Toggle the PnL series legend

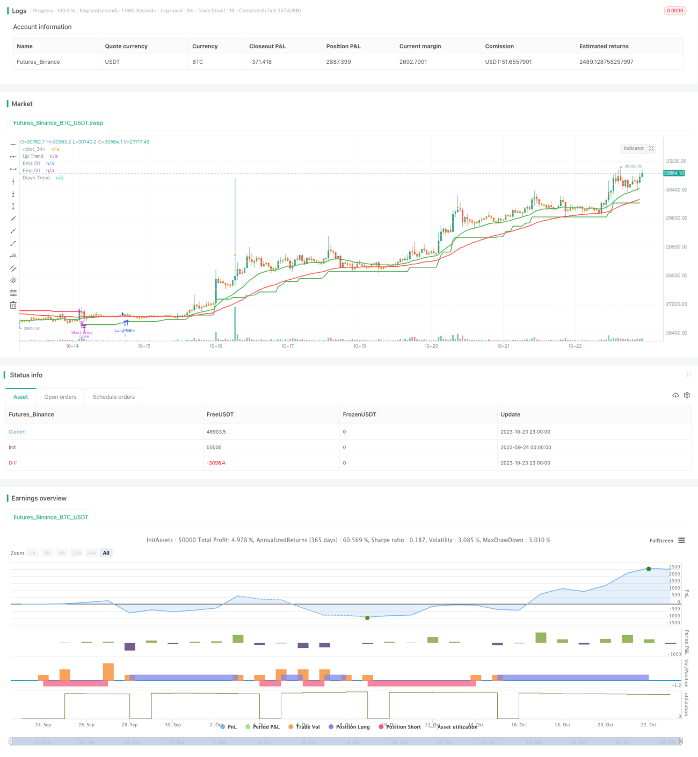click(228, 727)
